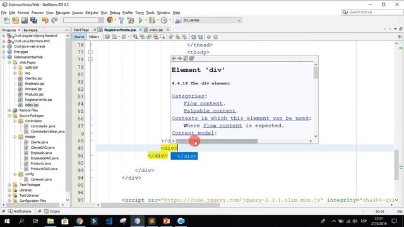
Task: Expand the WEB-INF folder
Action: tap(15, 67)
